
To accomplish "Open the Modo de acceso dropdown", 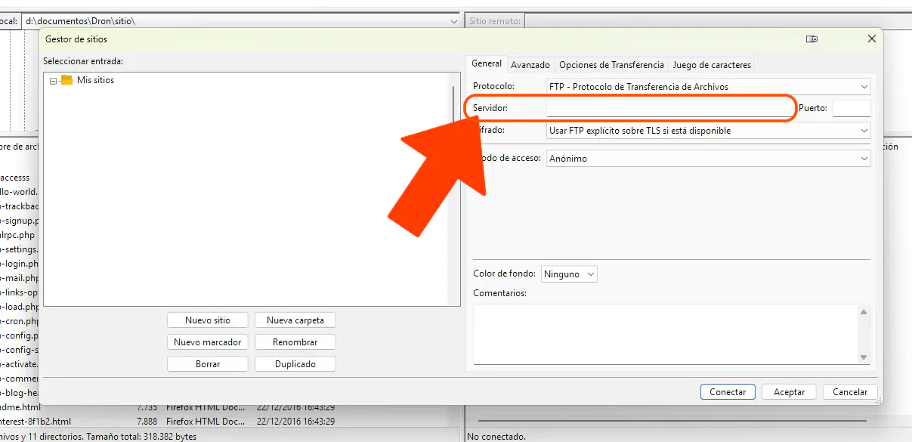I will click(864, 158).
